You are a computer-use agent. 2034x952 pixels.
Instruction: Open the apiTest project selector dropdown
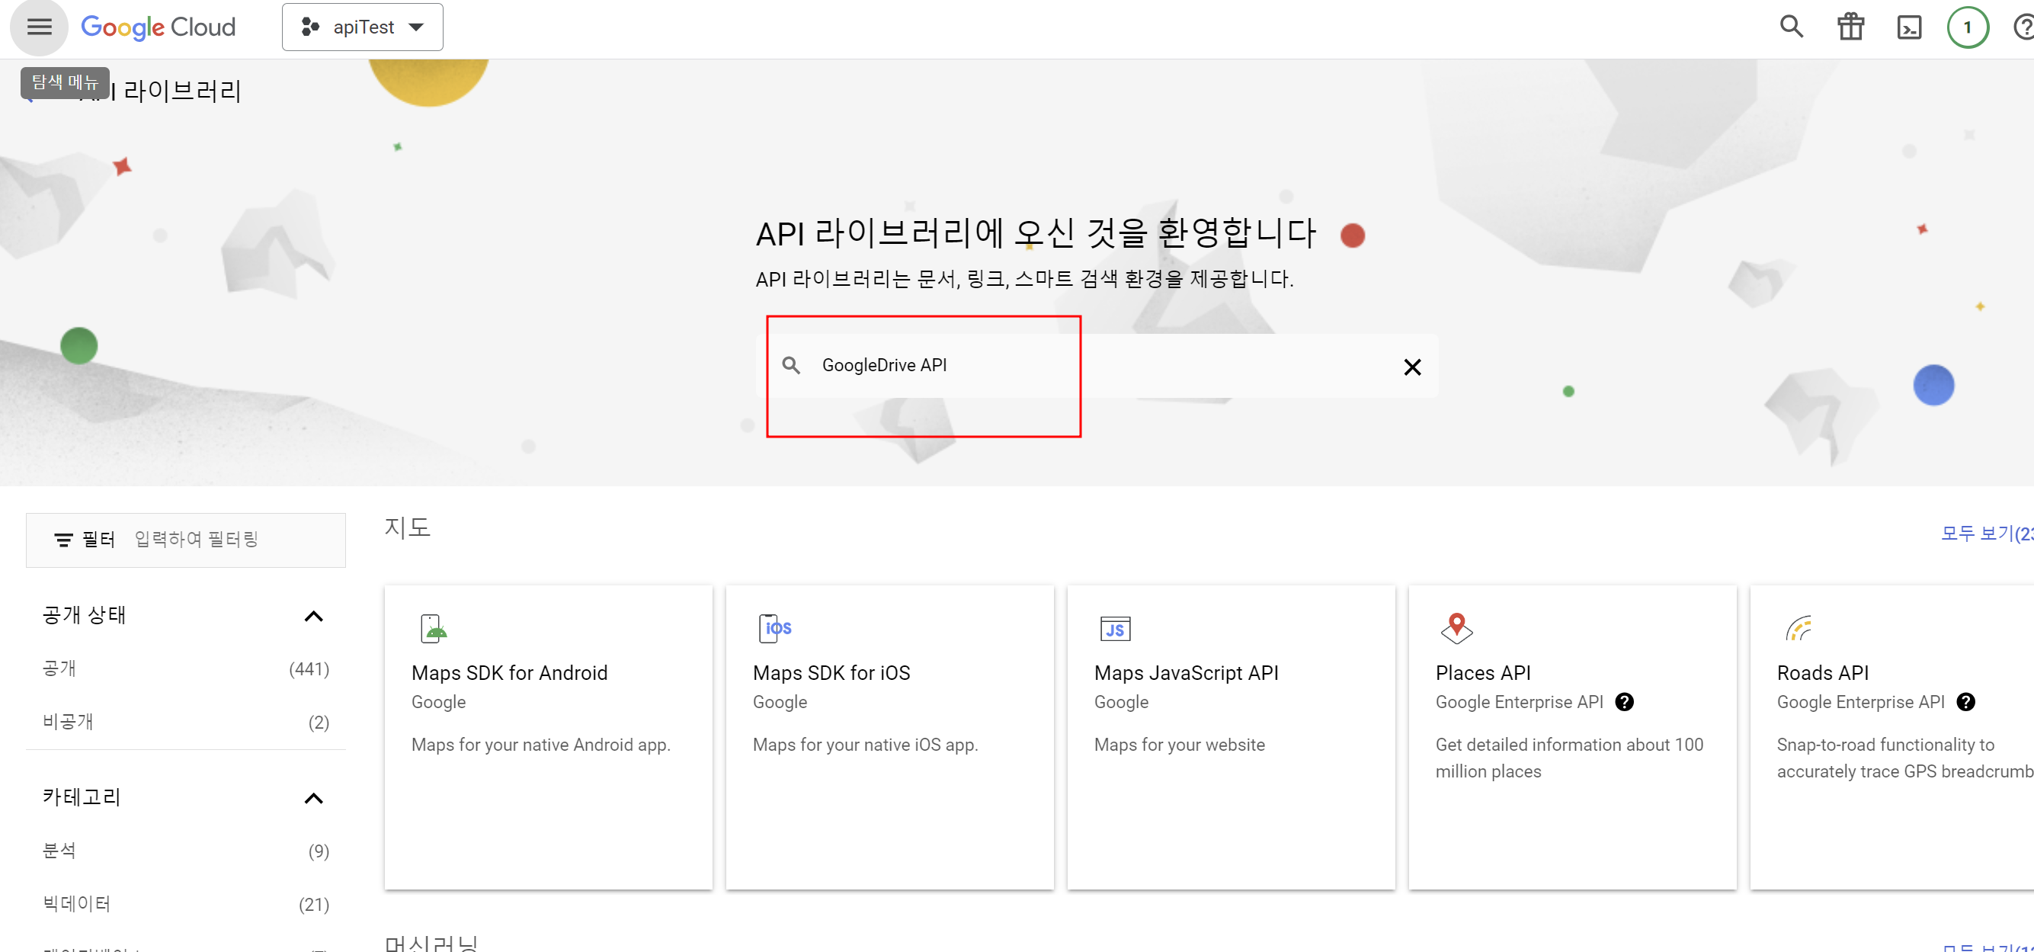363,27
